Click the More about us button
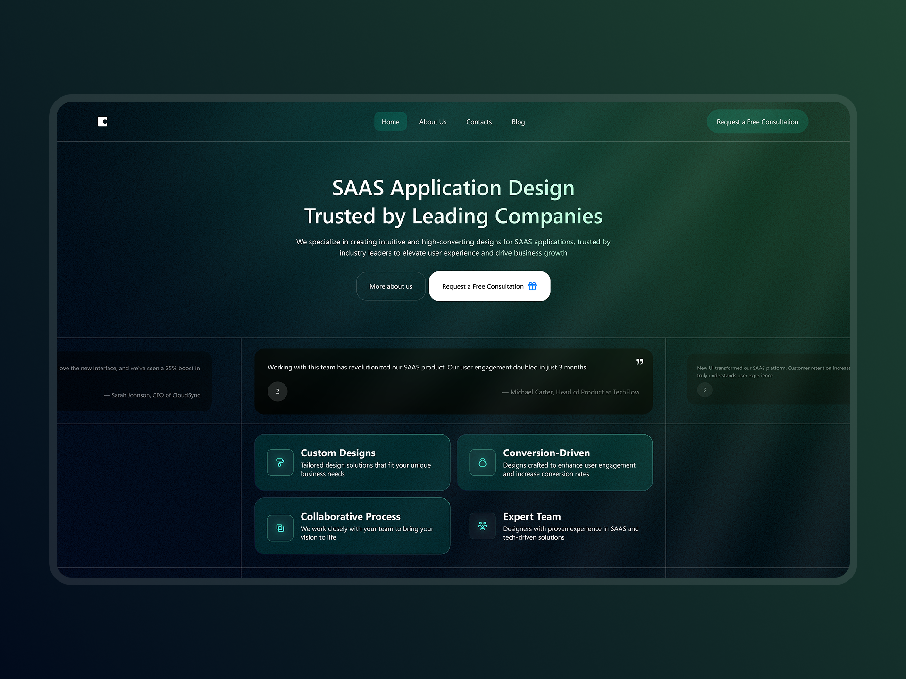The image size is (906, 679). 391,286
